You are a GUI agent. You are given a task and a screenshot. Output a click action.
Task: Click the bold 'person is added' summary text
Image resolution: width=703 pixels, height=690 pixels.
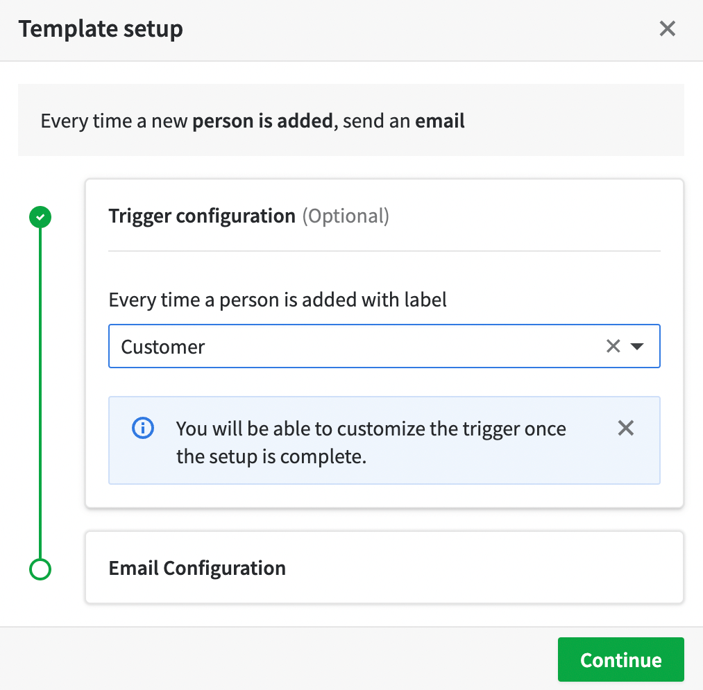click(x=262, y=120)
